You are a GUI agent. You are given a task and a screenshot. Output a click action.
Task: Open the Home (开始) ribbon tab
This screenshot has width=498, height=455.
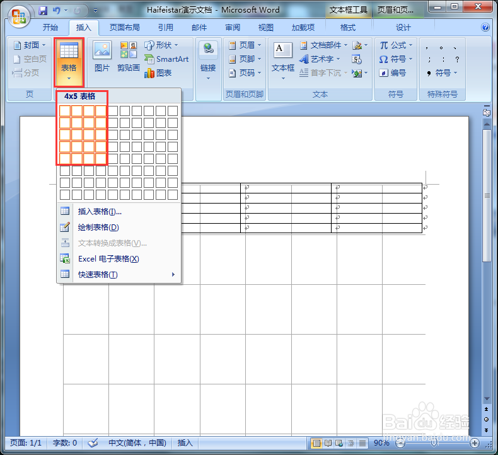50,28
